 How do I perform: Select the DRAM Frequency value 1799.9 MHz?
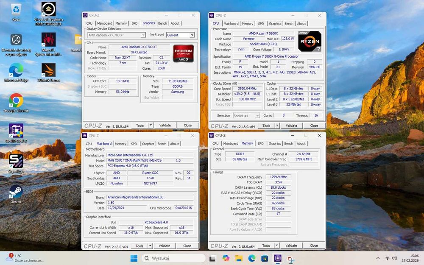click(278, 177)
